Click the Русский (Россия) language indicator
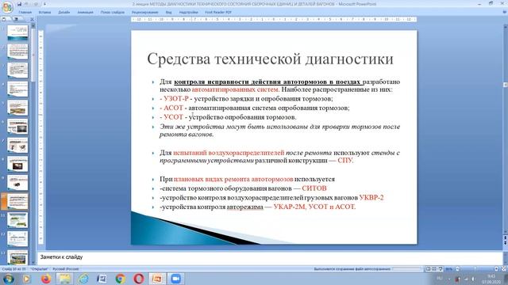The height and width of the screenshot is (285, 508). point(66,269)
